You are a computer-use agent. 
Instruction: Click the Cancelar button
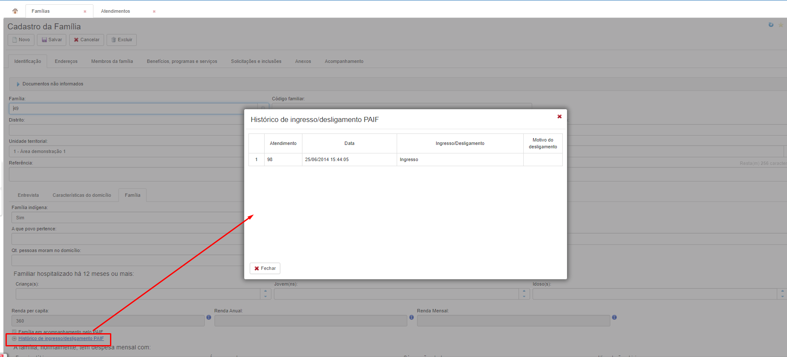pyautogui.click(x=87, y=40)
